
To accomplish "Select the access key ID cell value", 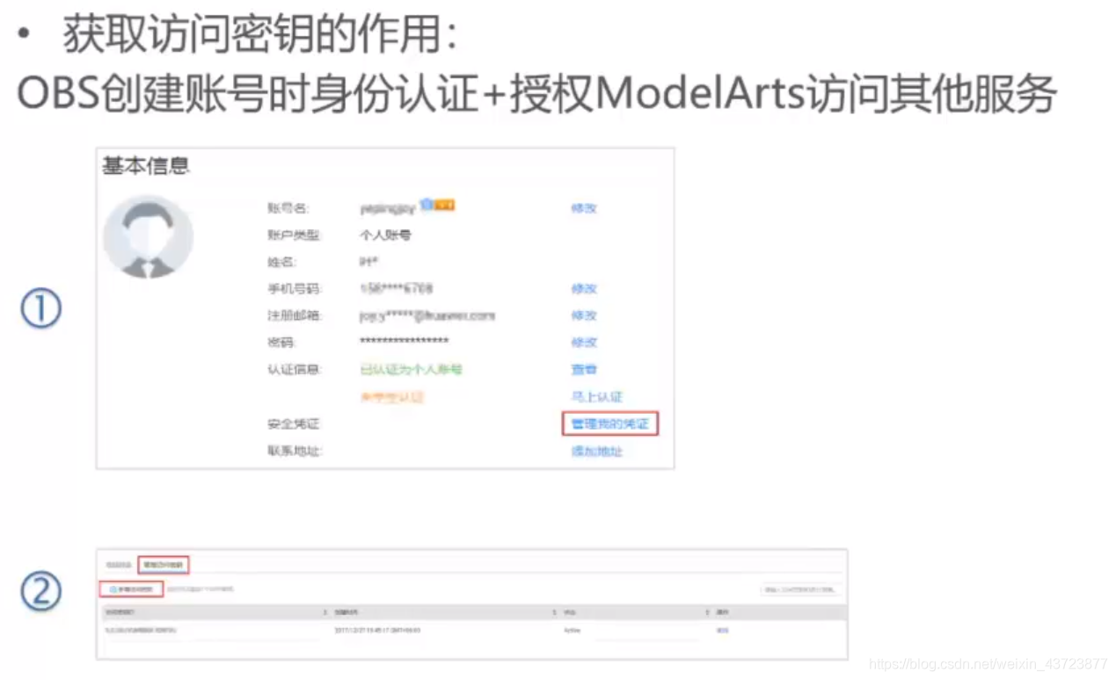I will click(140, 630).
